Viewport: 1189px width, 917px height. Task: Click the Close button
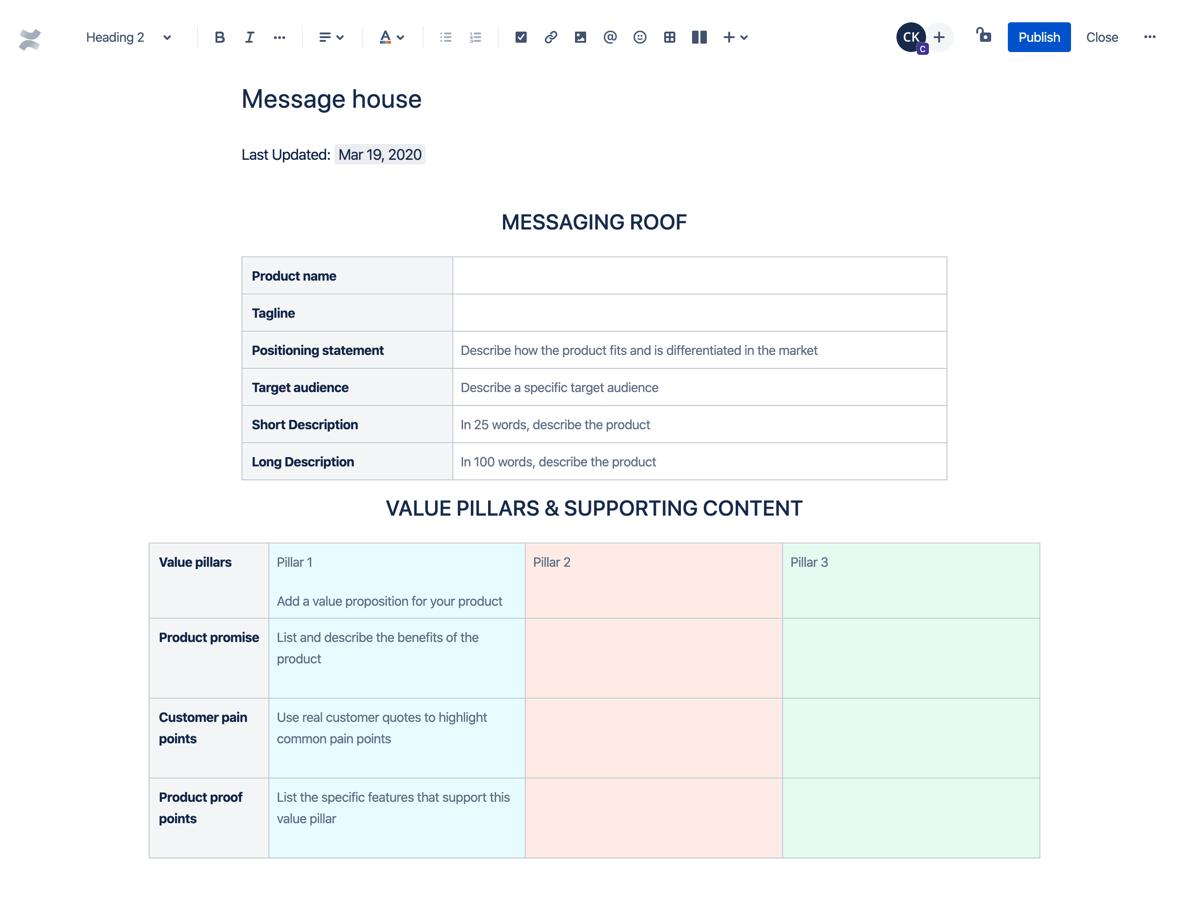(1101, 37)
